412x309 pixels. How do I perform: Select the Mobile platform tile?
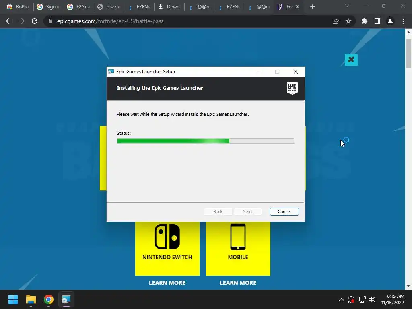tap(238, 248)
